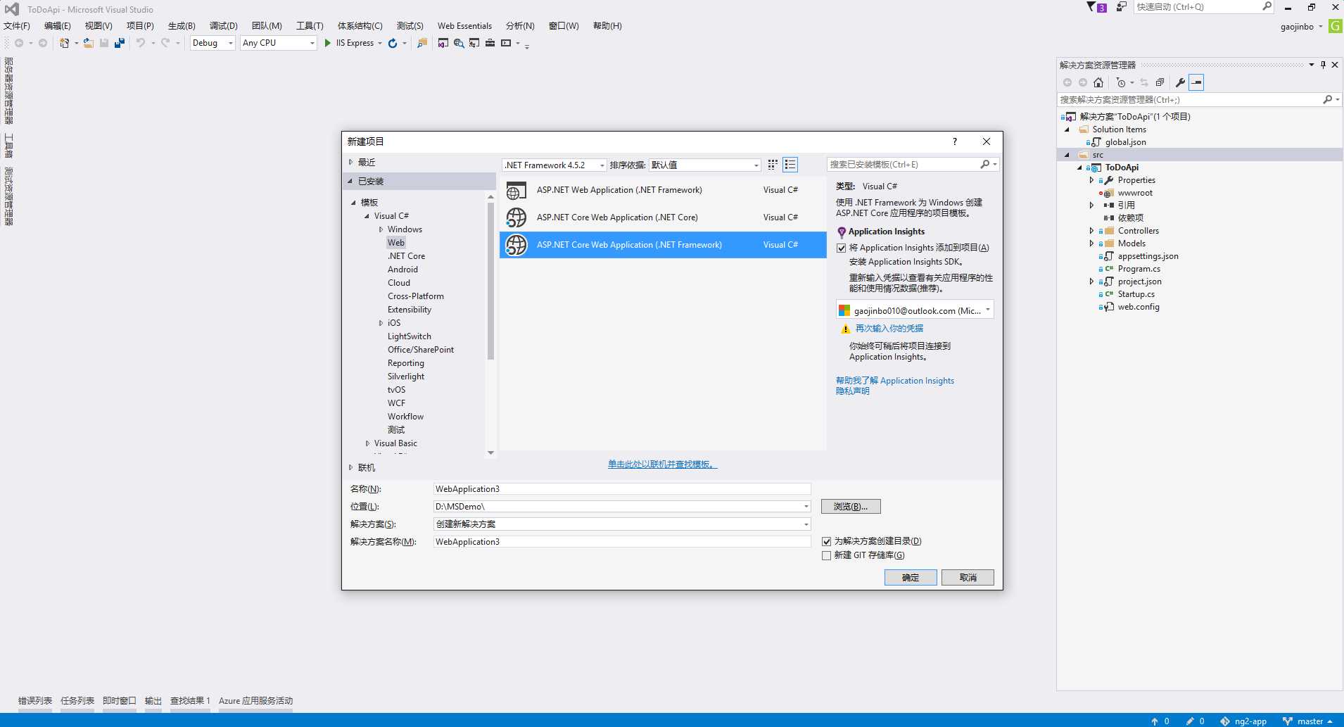Click the Find in Files toolbar icon

[x=422, y=43]
